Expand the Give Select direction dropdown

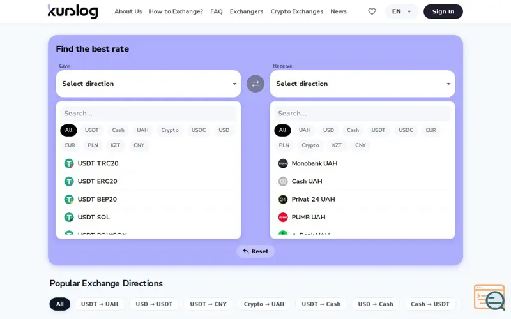[x=148, y=84]
